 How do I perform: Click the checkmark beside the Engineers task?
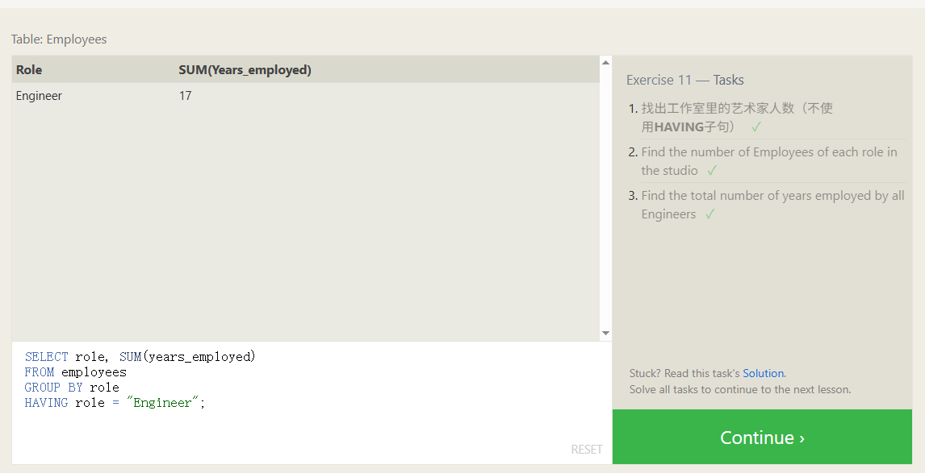(709, 214)
